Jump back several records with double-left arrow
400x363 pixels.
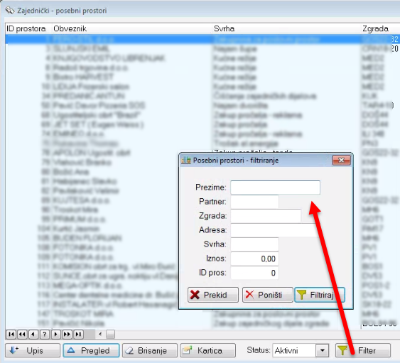point(22,334)
